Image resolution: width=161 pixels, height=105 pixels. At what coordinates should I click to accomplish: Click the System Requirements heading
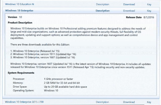tap(21, 73)
